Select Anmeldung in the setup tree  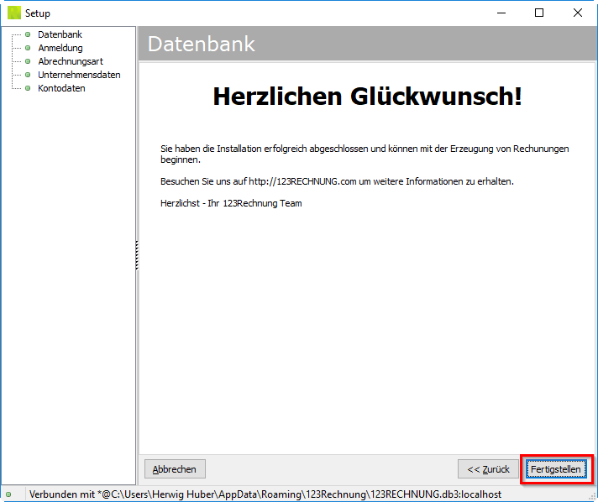60,48
